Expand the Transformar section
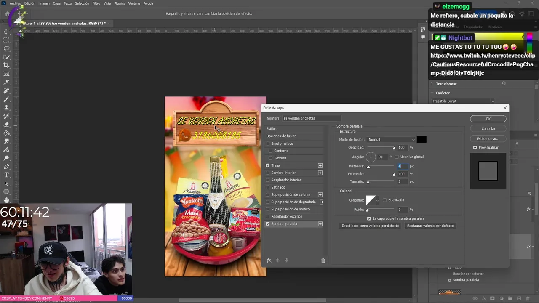539x303 pixels. point(432,84)
